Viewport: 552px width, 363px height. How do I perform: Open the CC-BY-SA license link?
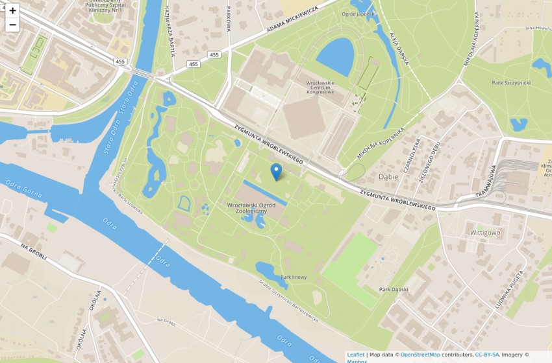pyautogui.click(x=487, y=355)
